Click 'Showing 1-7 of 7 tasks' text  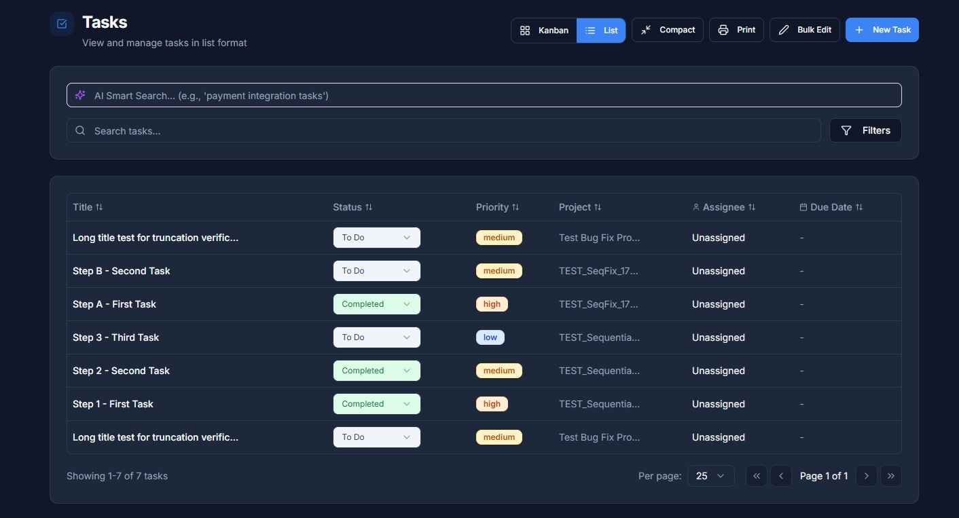coord(117,476)
